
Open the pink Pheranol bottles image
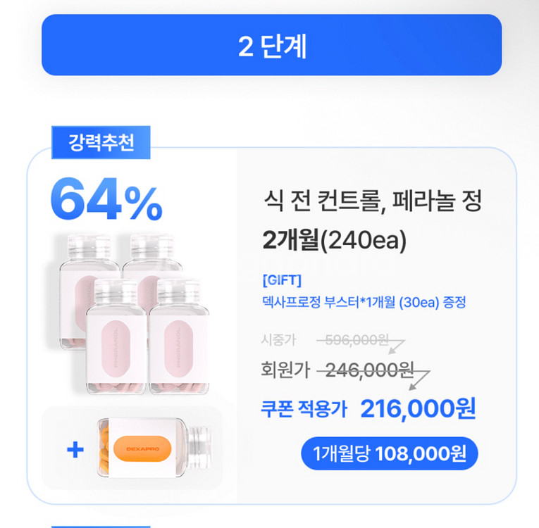coord(134,314)
